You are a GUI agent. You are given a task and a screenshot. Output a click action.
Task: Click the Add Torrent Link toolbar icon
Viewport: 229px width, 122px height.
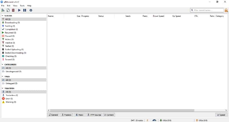pyautogui.click(x=3, y=10)
